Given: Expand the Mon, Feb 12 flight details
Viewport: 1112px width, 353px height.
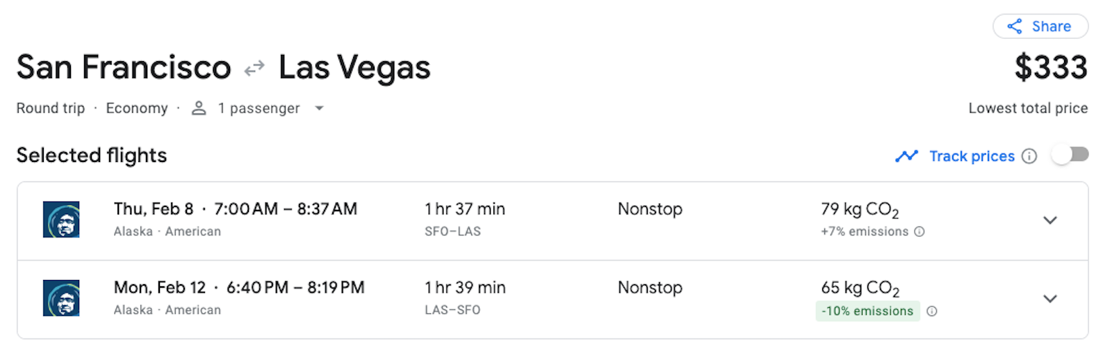Looking at the screenshot, I should 1049,299.
